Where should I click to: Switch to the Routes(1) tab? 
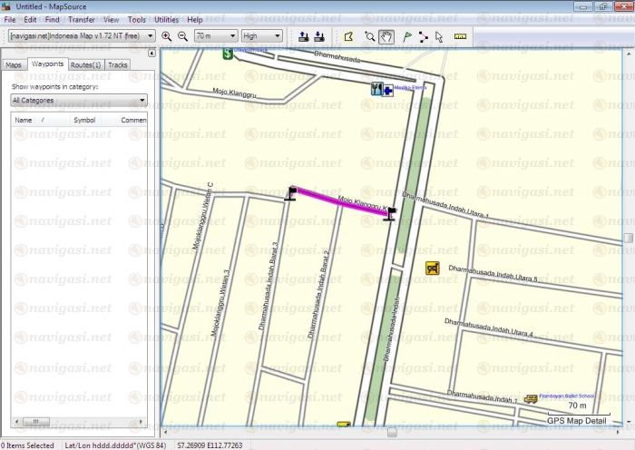[85, 65]
